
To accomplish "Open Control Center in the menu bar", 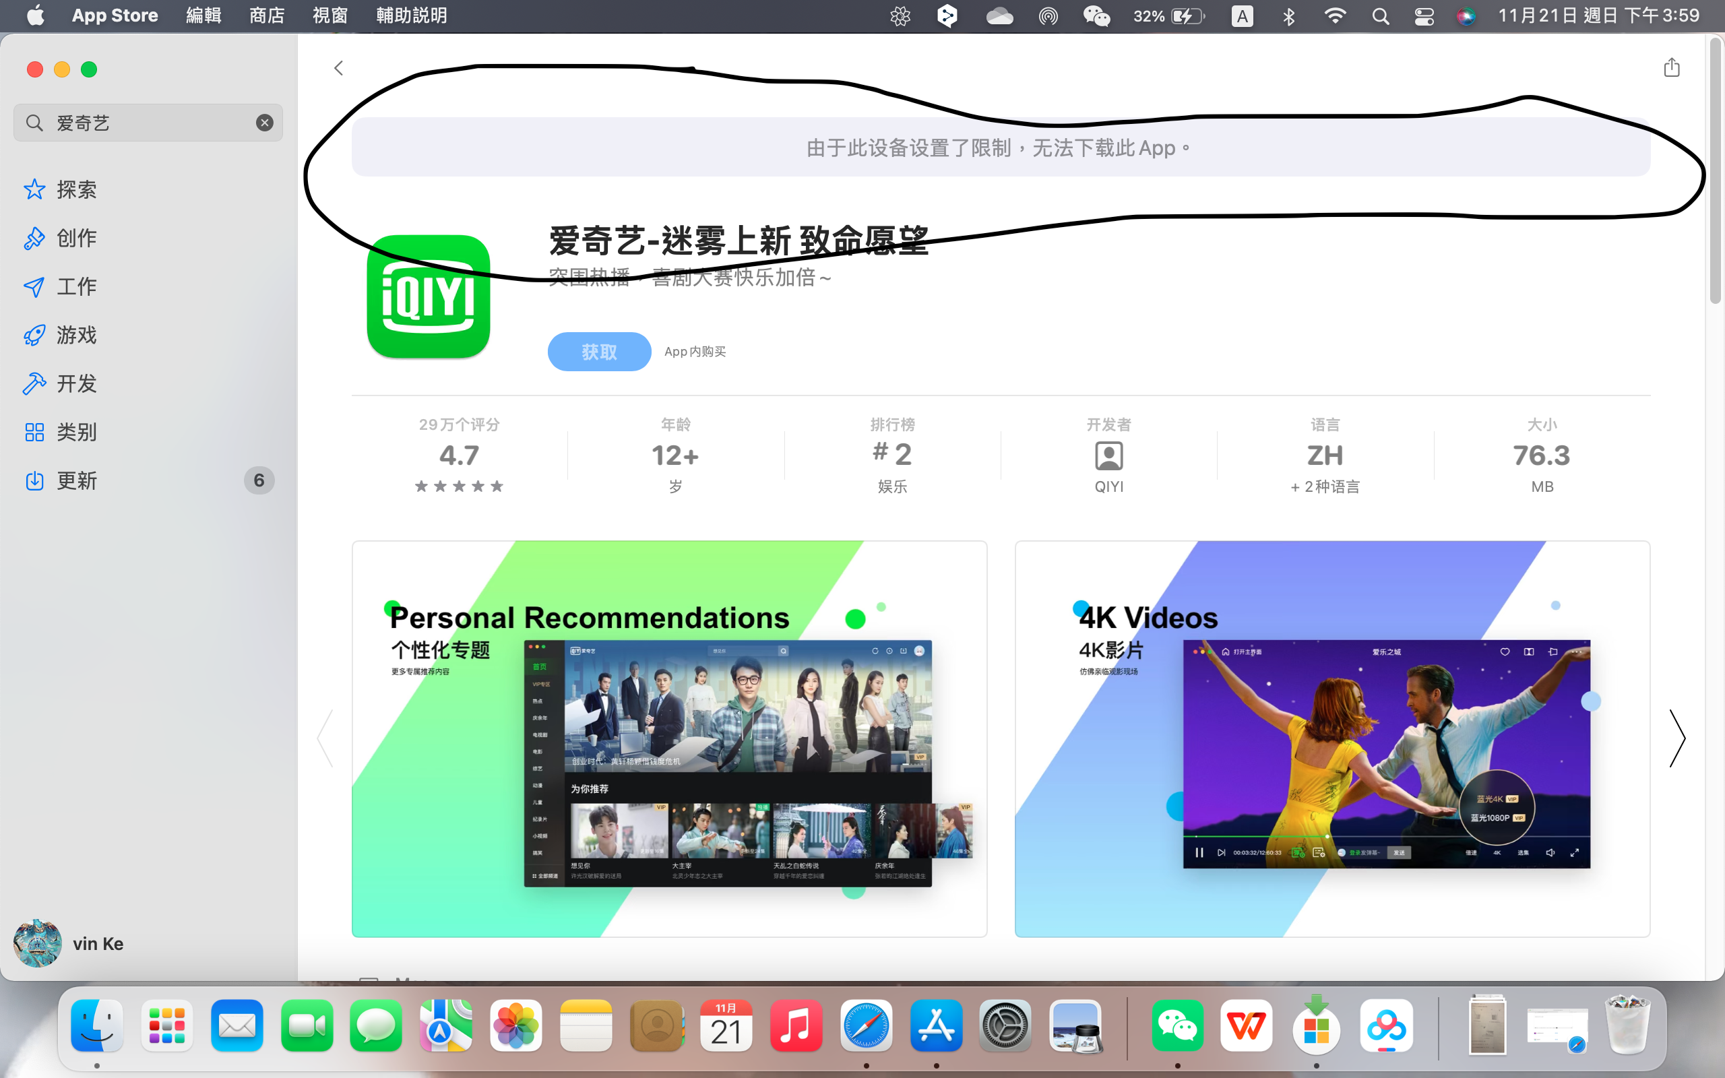I will 1424,15.
